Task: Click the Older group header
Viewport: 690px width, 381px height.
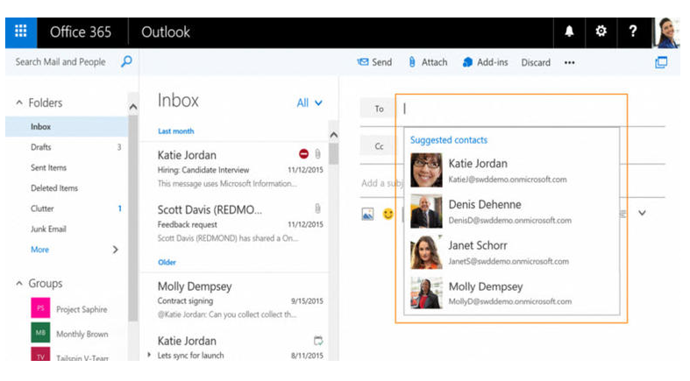Action: click(x=167, y=263)
